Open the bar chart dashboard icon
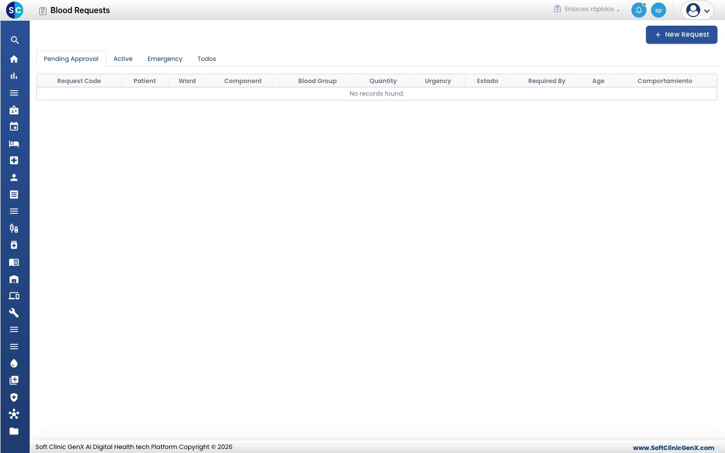Image resolution: width=725 pixels, height=453 pixels. pos(14,76)
